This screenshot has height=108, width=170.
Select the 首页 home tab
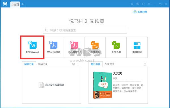[x=15, y=5]
